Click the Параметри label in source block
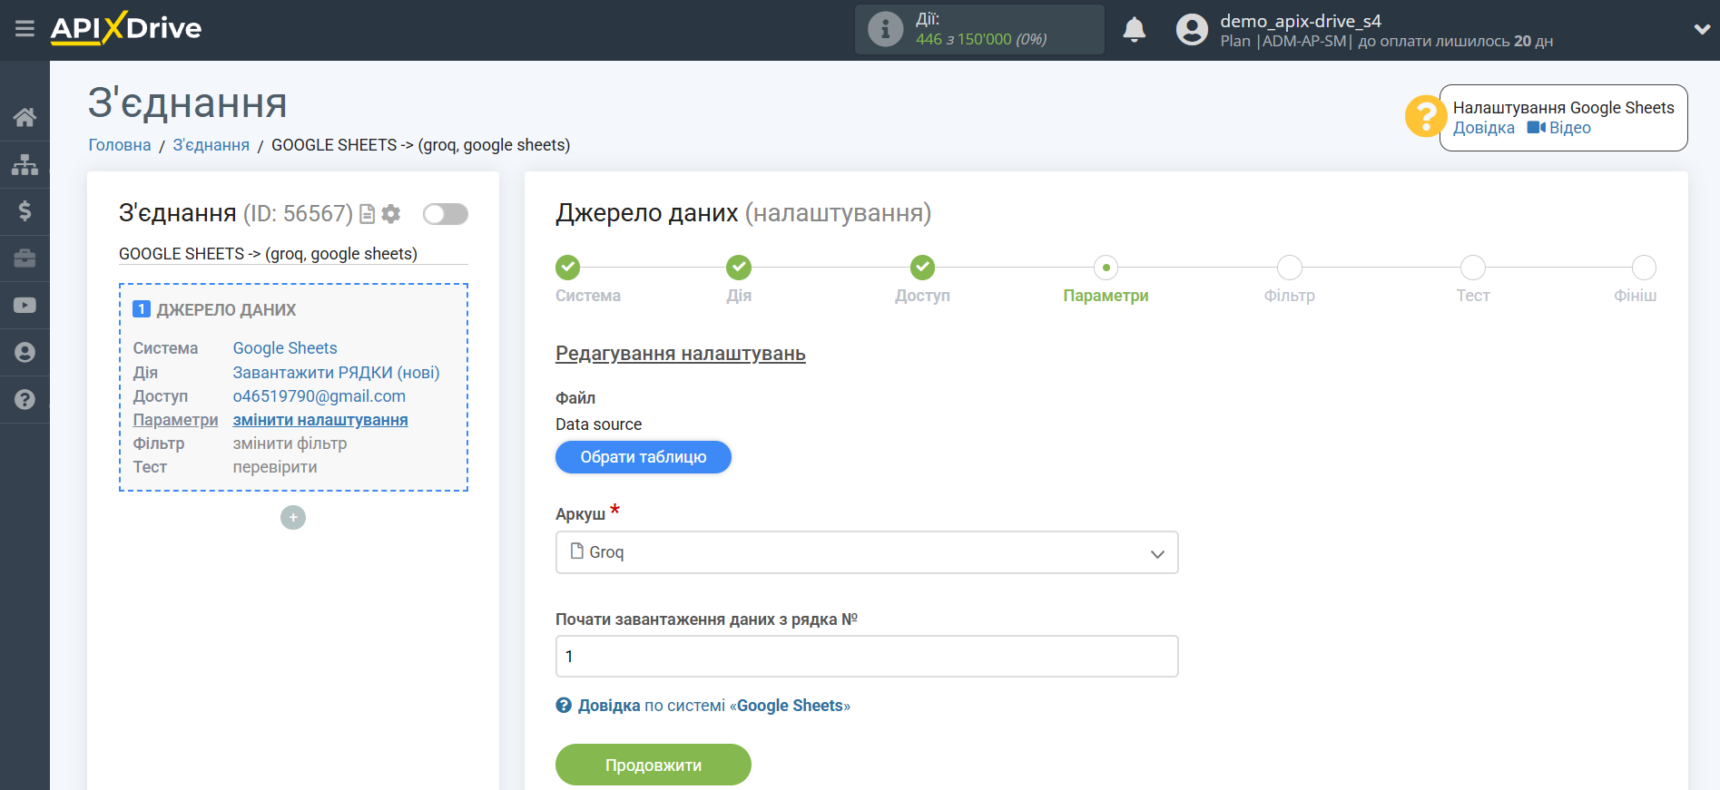 175,420
